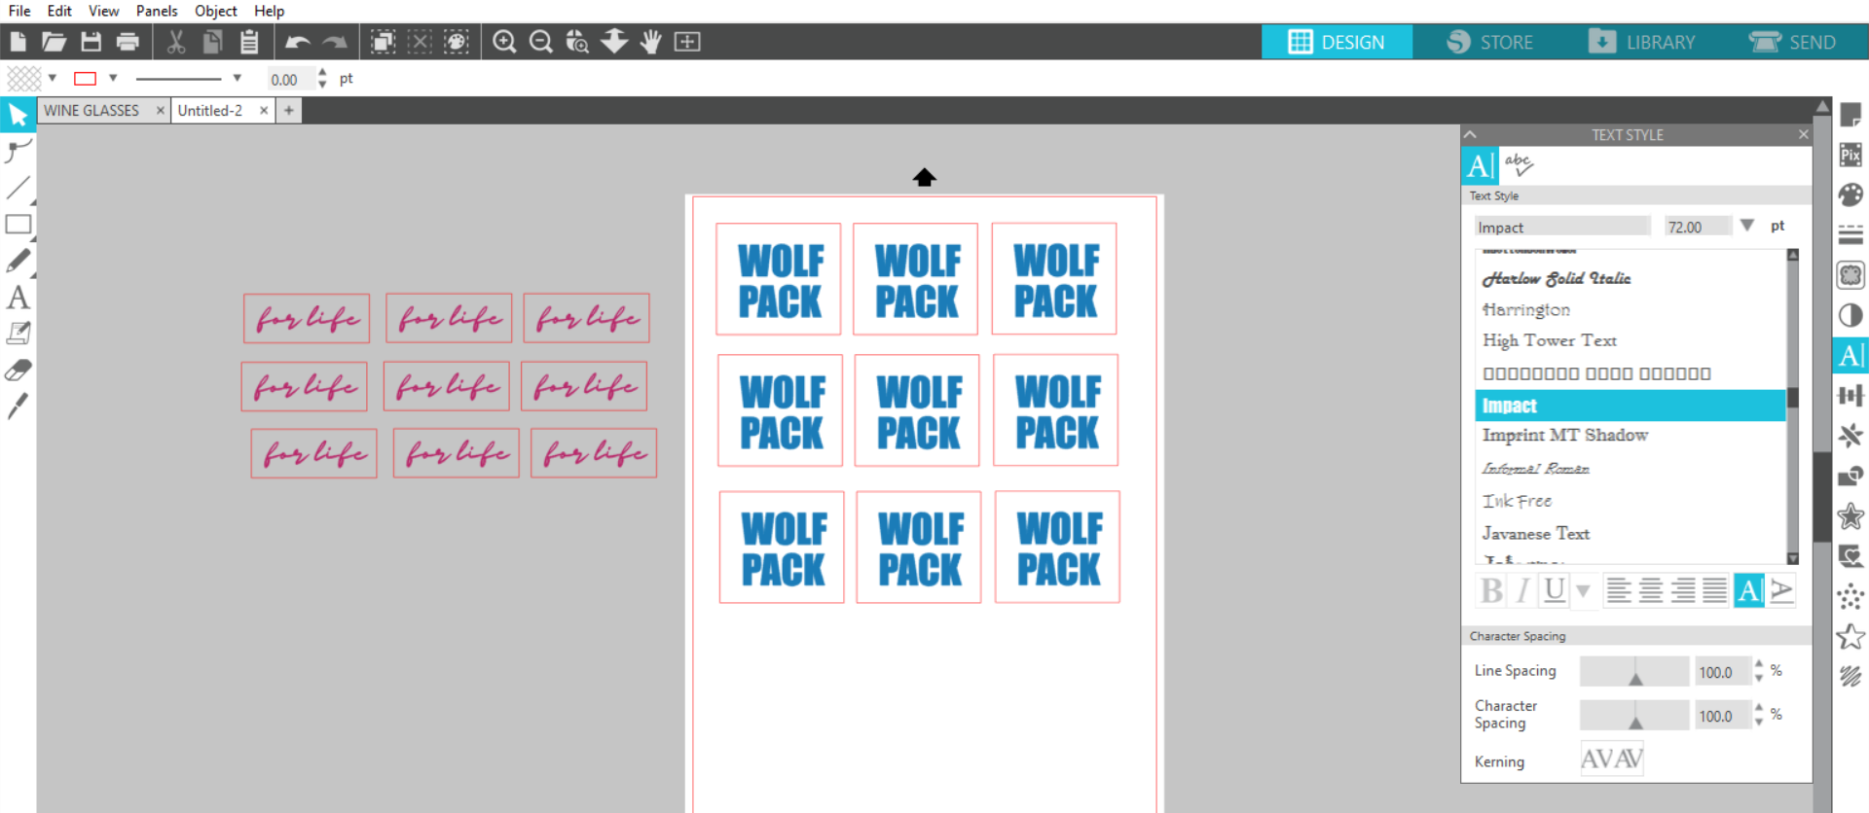The height and width of the screenshot is (813, 1869).
Task: Switch to the STORE view
Action: click(1489, 42)
